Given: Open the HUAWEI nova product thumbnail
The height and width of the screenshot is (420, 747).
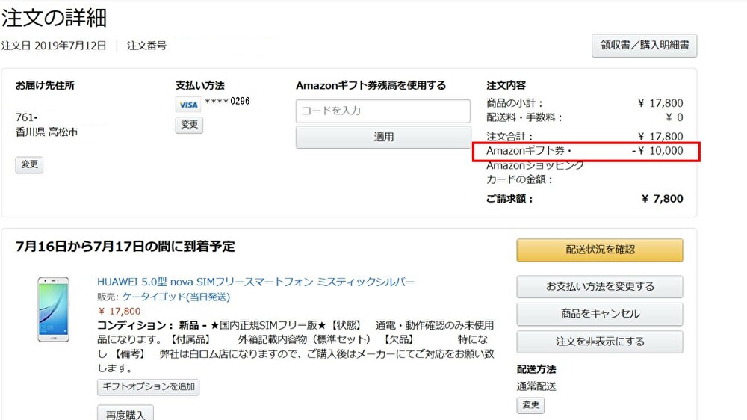Looking at the screenshot, I should pyautogui.click(x=53, y=309).
